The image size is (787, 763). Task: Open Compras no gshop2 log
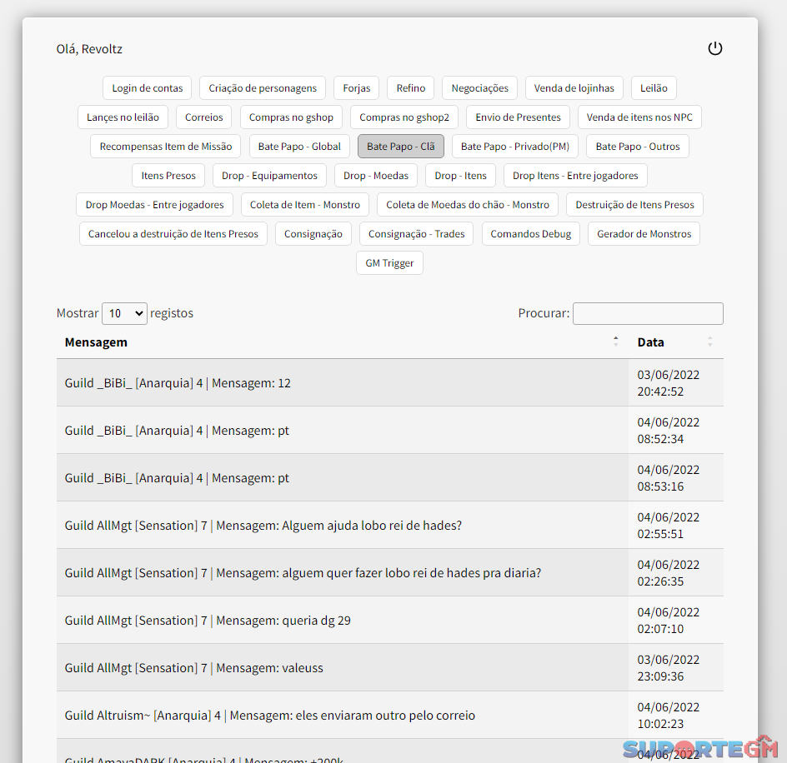click(x=404, y=117)
